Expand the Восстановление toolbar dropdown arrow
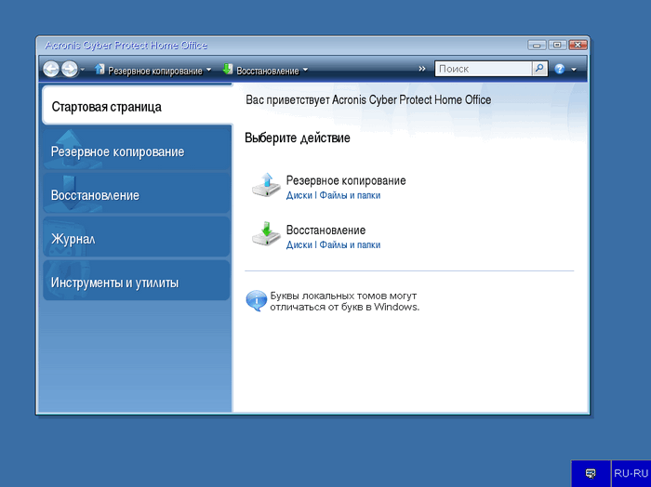This screenshot has height=487, width=651. tap(305, 70)
